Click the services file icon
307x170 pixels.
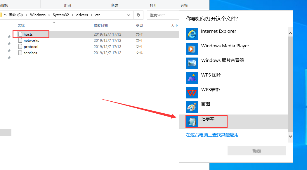[x=20, y=53]
